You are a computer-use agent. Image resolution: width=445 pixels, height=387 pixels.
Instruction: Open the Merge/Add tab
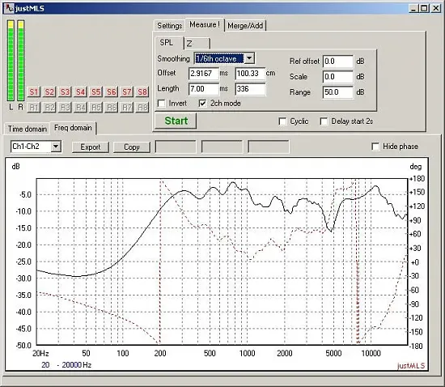[x=245, y=26]
